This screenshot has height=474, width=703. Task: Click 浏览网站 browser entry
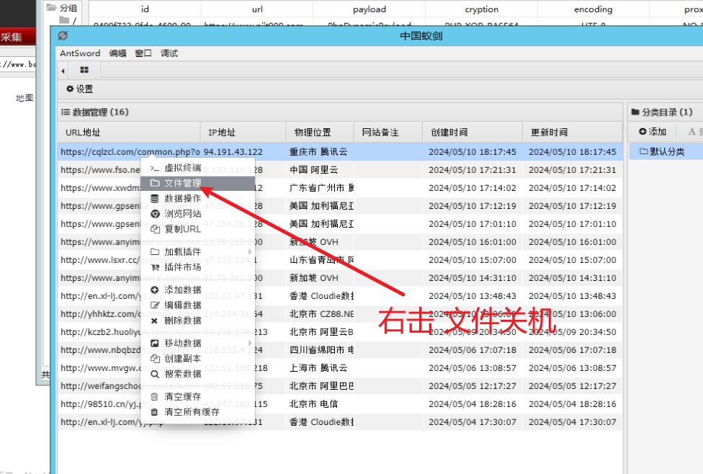(x=182, y=214)
